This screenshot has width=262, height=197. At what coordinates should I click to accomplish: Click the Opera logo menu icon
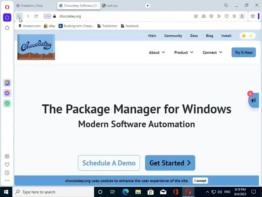(7, 7)
